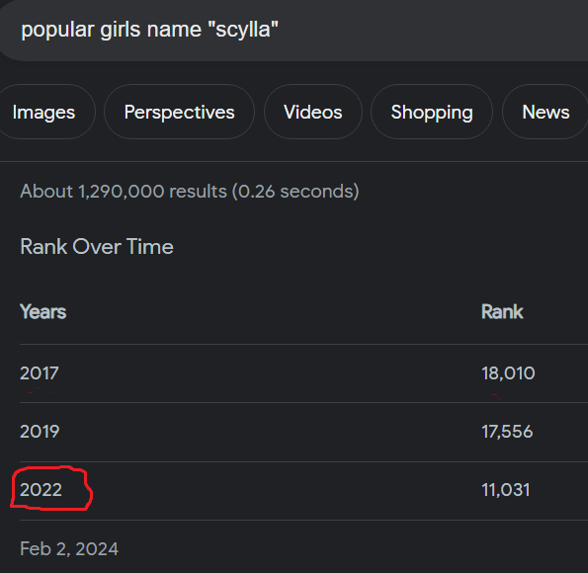Switch to the News filter

tap(546, 112)
